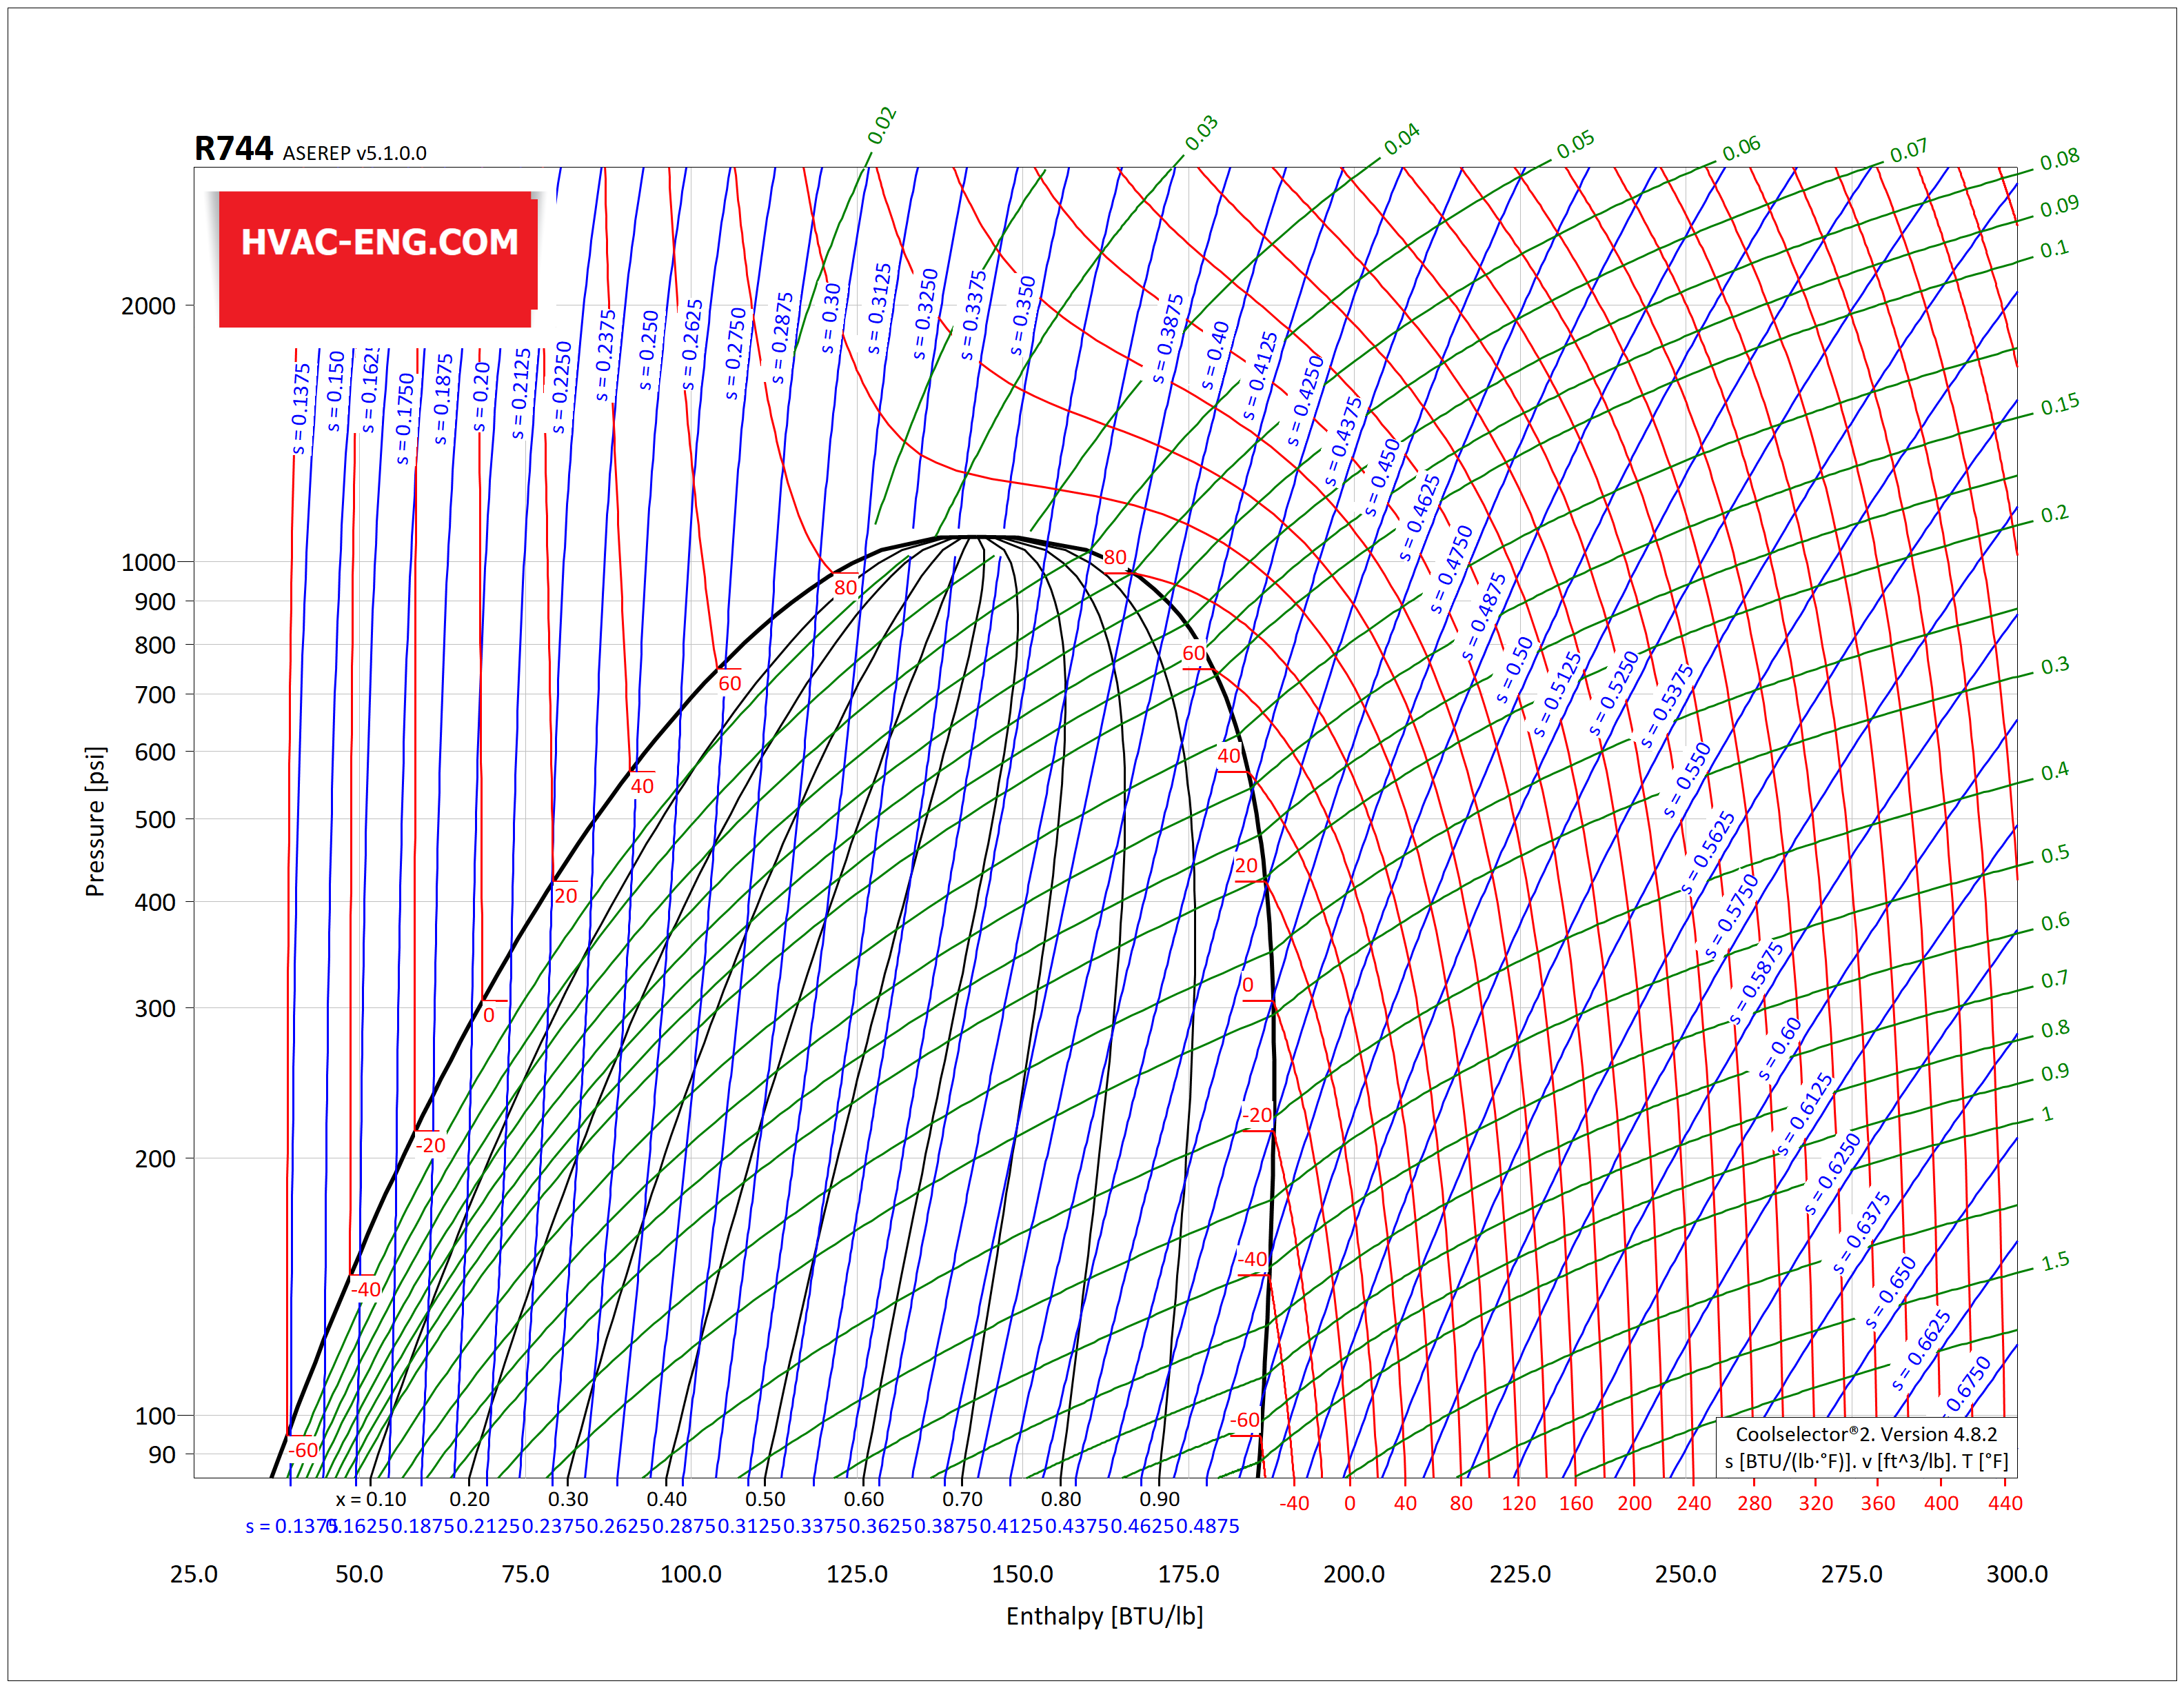Click the x = 0.10 quality label

coord(371,1499)
